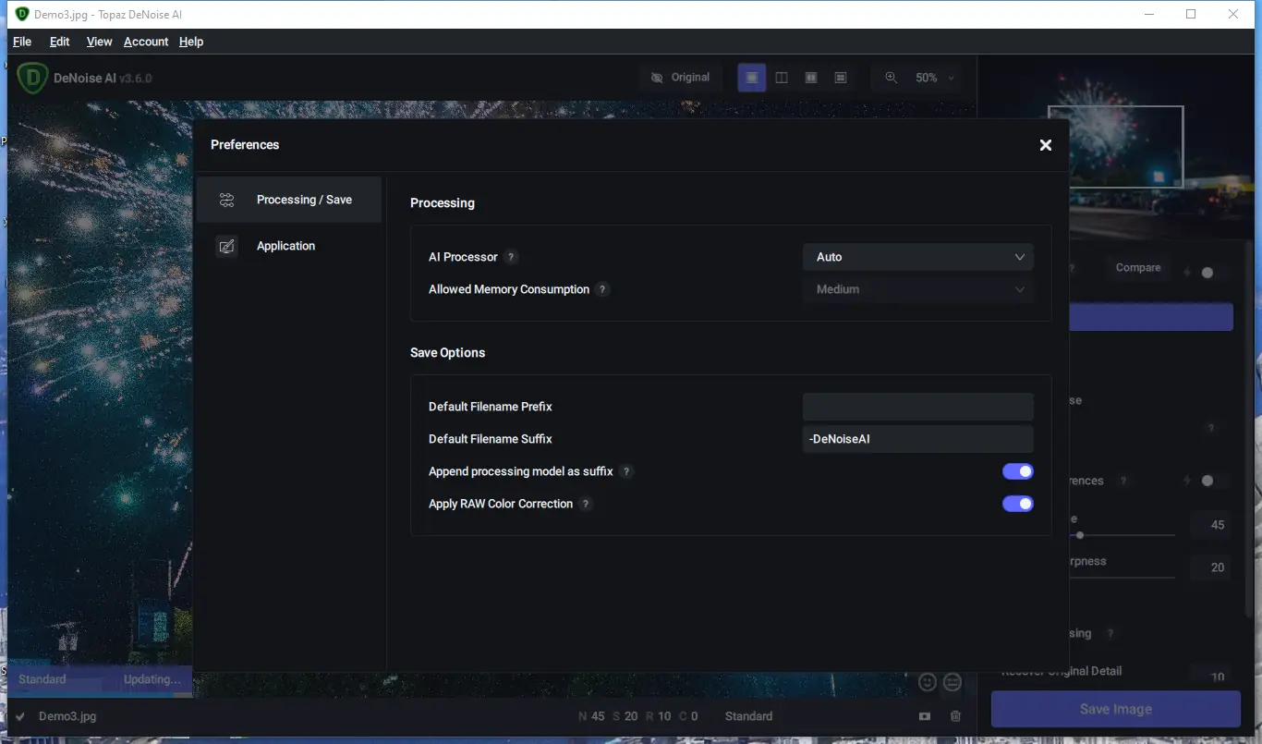Select the side-by-side view layout icon
Viewport: 1262px width, 744px height.
(811, 78)
